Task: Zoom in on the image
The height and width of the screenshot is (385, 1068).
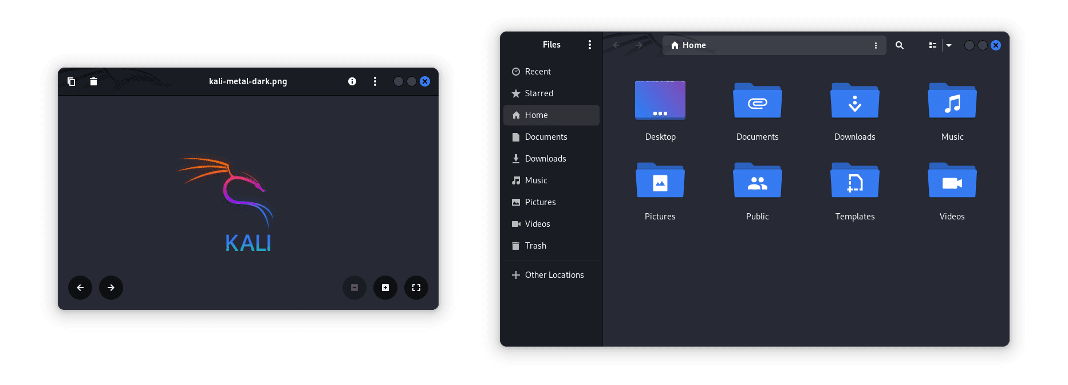Action: pos(385,288)
